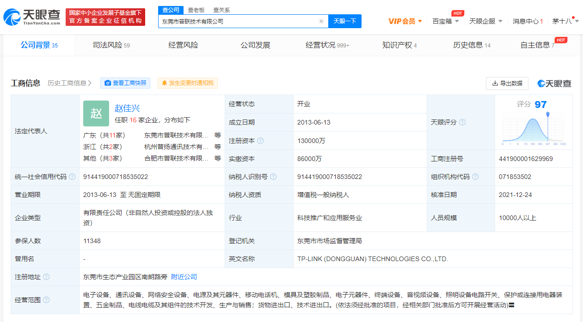Open 附近公司 nearby companies link
Screen dimensions: 583x322
coord(184,277)
